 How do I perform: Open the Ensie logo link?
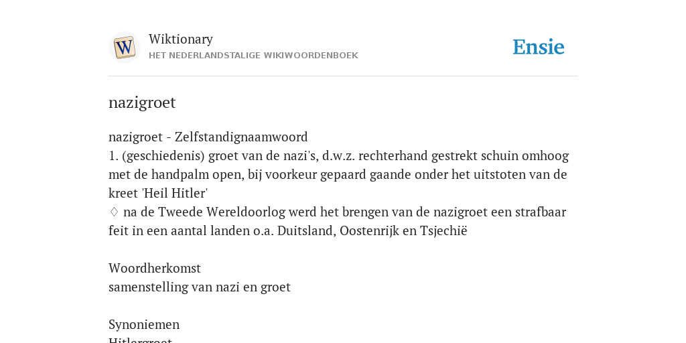(x=539, y=47)
